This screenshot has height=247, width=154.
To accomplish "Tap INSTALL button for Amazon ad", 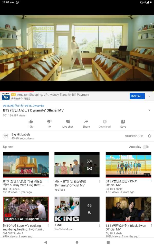I will (x=137, y=96).
